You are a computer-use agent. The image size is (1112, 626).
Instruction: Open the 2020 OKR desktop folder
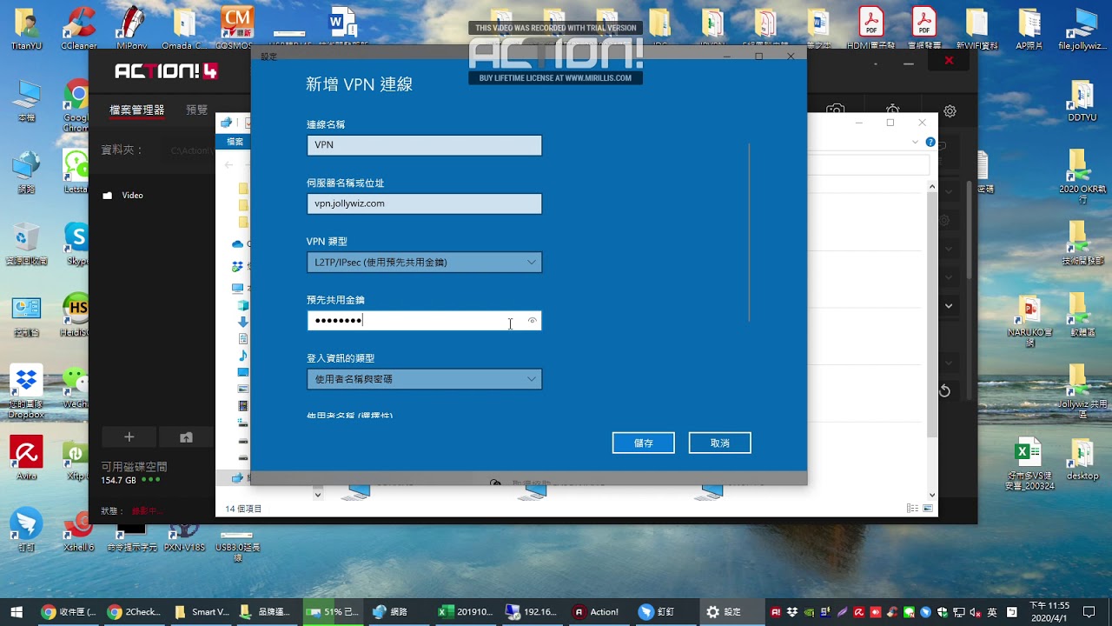[x=1082, y=176]
